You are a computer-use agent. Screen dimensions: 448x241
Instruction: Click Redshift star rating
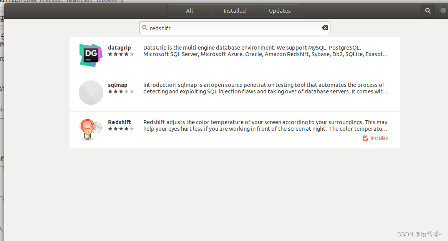pyautogui.click(x=121, y=129)
